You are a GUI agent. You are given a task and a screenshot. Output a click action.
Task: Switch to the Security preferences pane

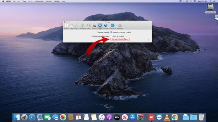coord(94,26)
